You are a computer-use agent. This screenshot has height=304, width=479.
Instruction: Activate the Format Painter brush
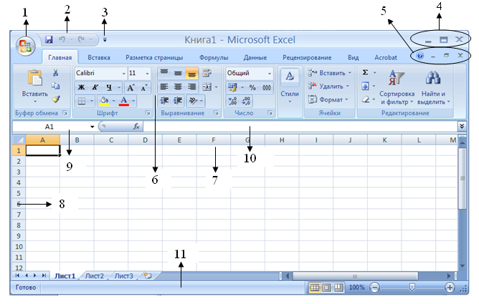(56, 99)
